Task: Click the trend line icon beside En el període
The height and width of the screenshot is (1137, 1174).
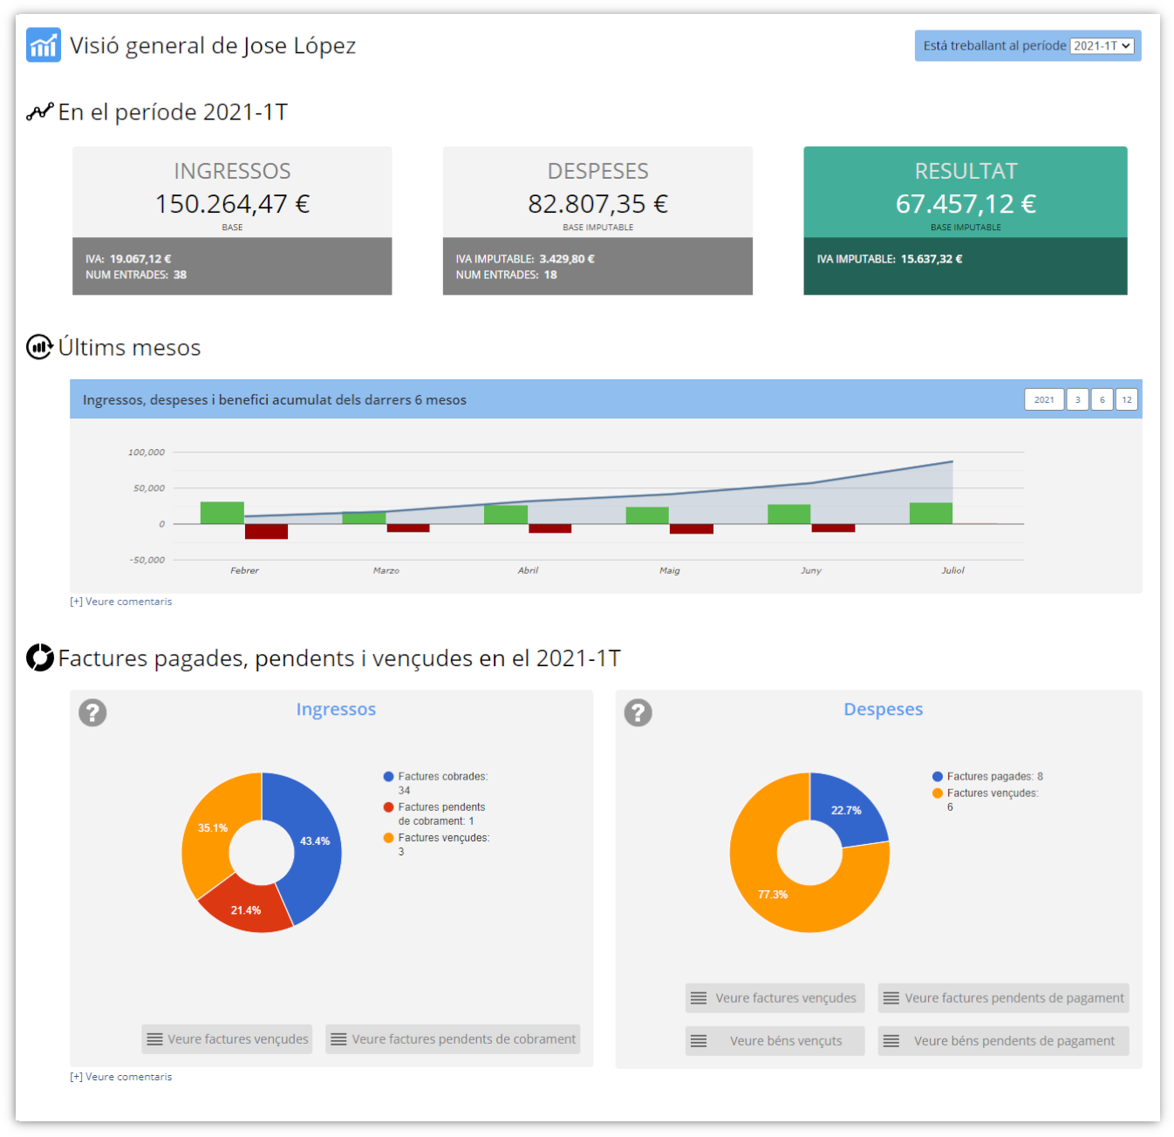Action: [x=40, y=112]
